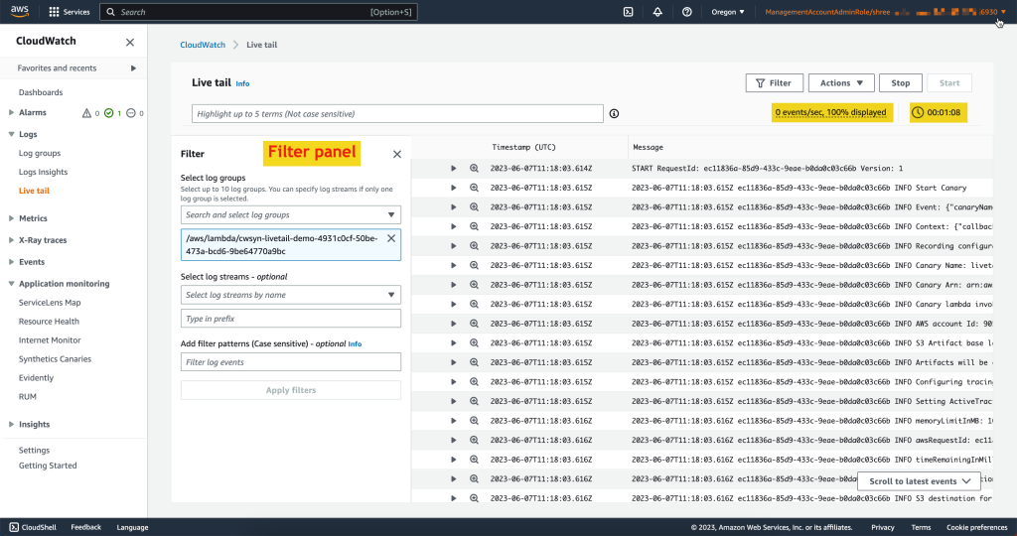Zoom into the Configuring tracing row

click(x=474, y=382)
